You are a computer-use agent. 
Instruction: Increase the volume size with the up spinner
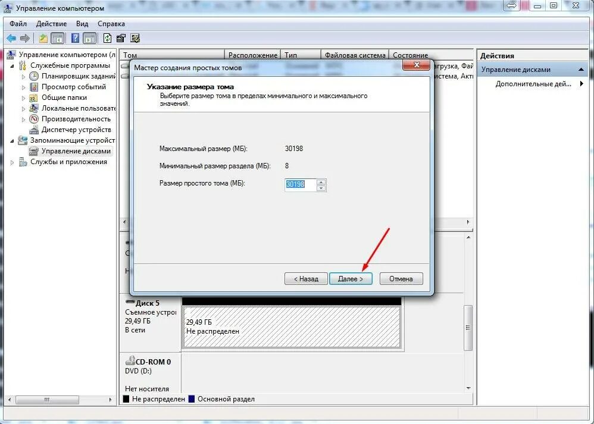[x=321, y=182]
